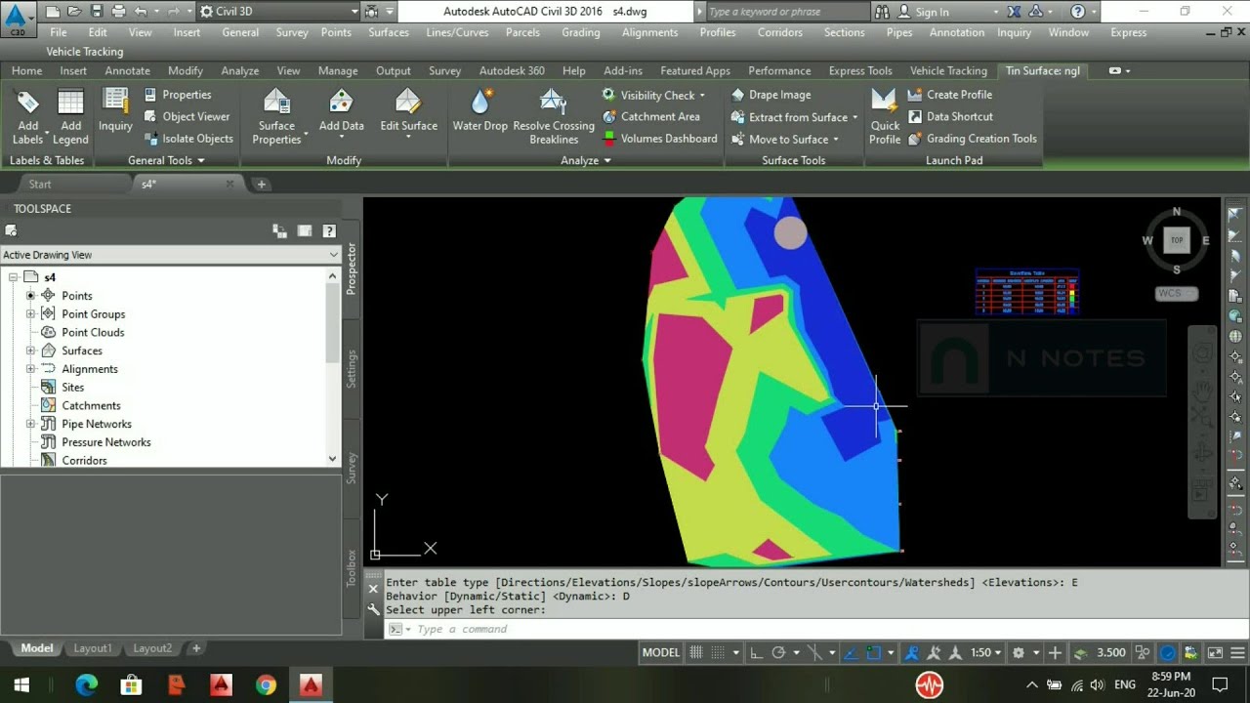The image size is (1250, 703).
Task: Click the Drape Image tool
Action: click(771, 95)
